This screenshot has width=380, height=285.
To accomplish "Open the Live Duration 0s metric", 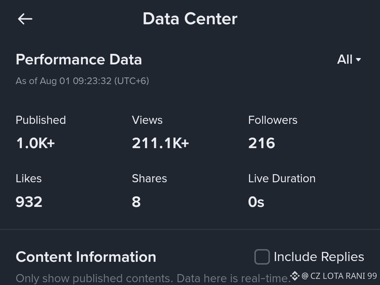I will point(281,190).
